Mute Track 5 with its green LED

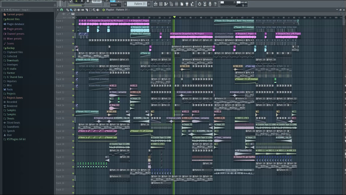click(x=73, y=50)
